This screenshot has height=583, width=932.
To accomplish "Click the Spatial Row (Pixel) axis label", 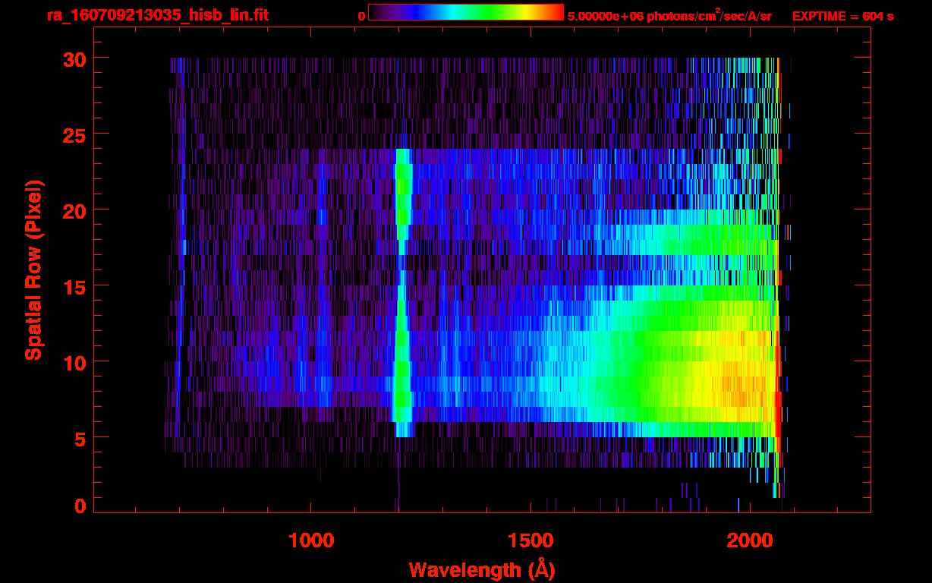I will [33, 269].
